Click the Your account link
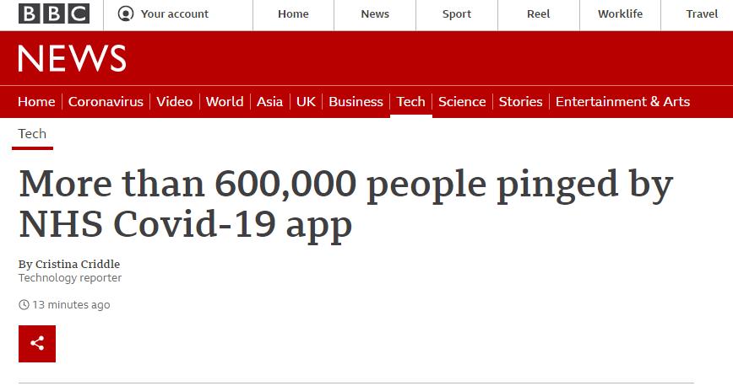 174,14
